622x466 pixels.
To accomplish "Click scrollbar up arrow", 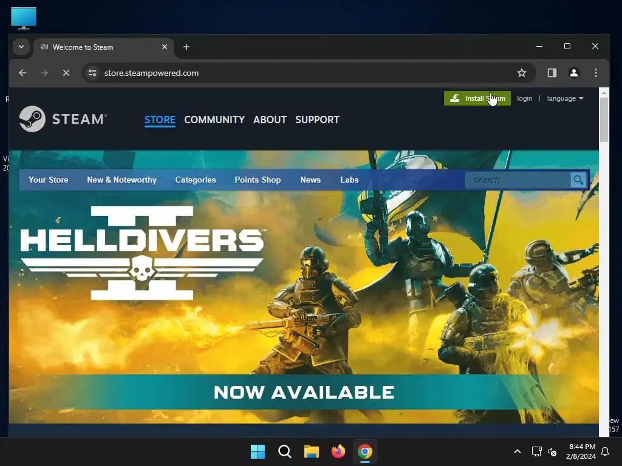I will 604,92.
